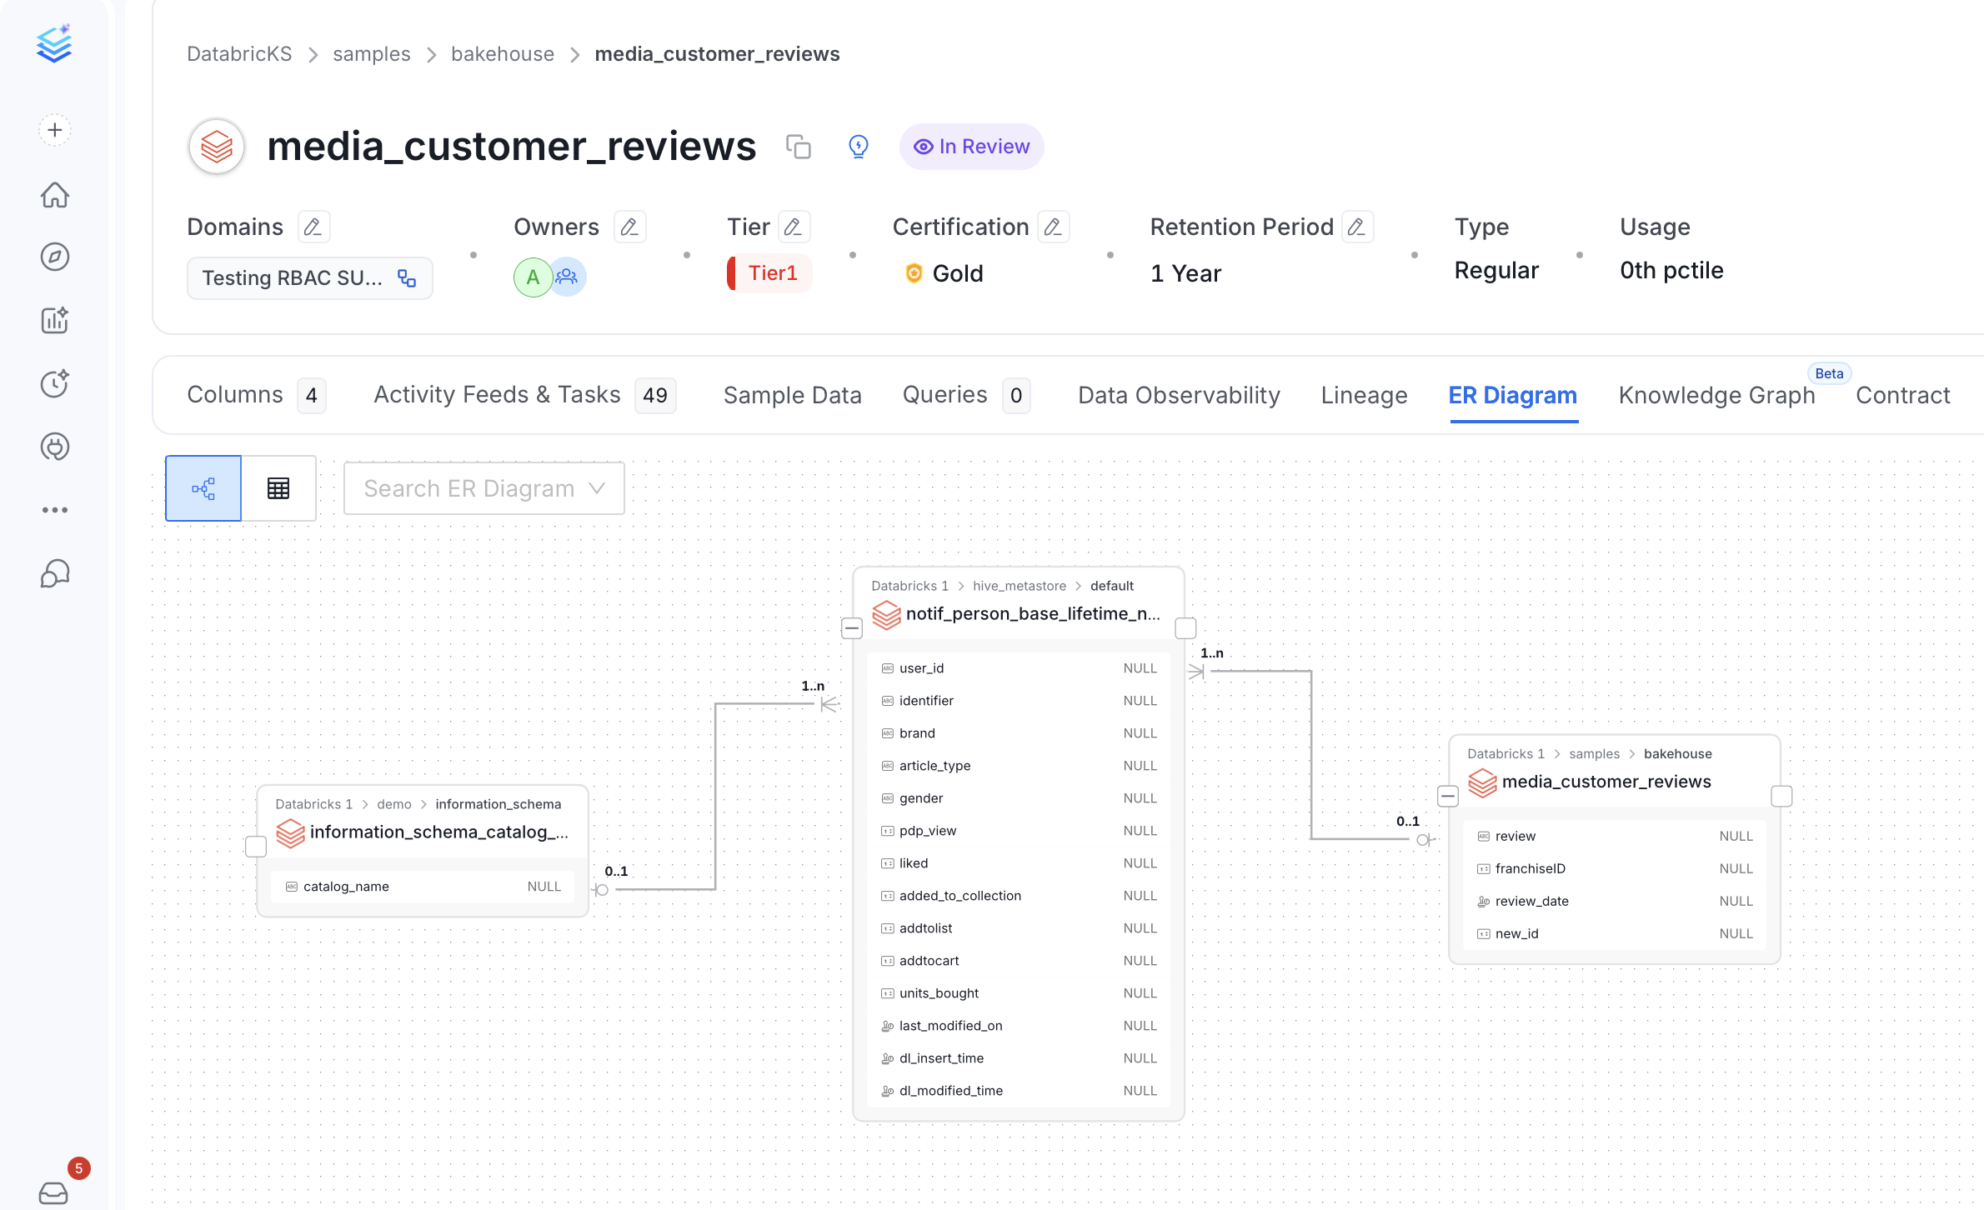Open Insights chart icon in sidebar
The image size is (1984, 1210).
[55, 320]
